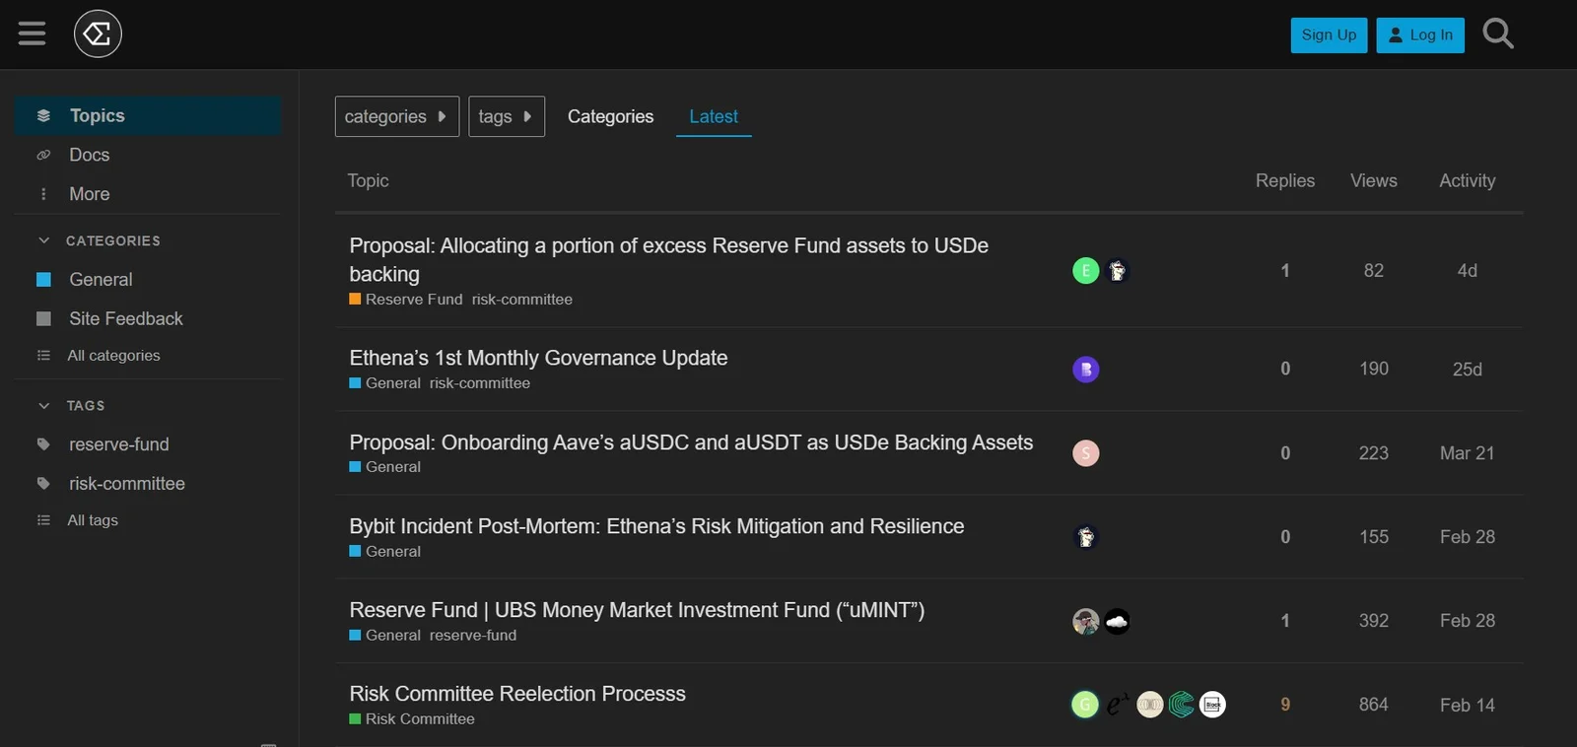Click the Log In button

(1420, 34)
